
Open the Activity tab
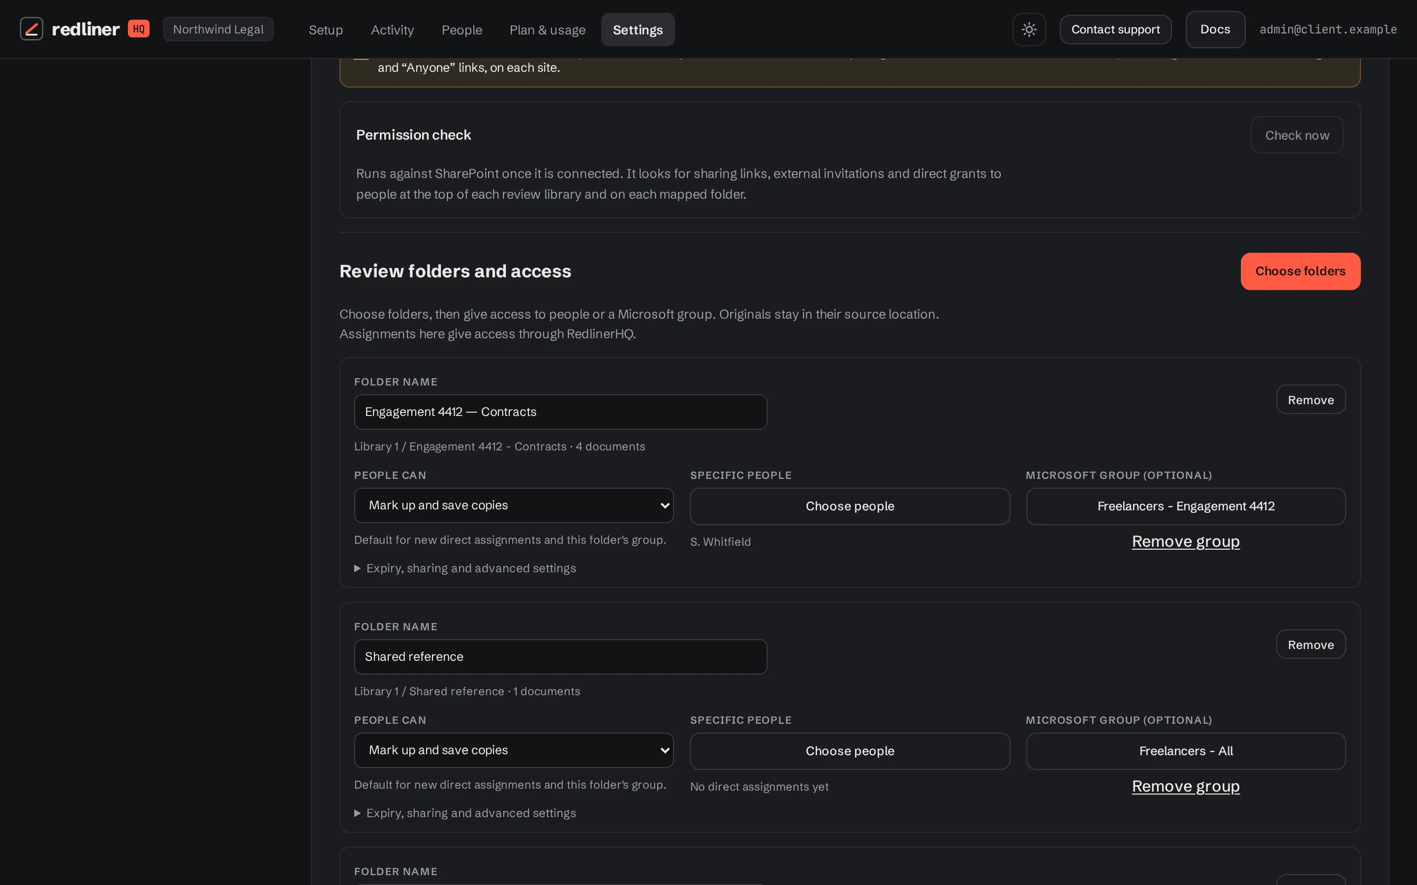pos(392,30)
